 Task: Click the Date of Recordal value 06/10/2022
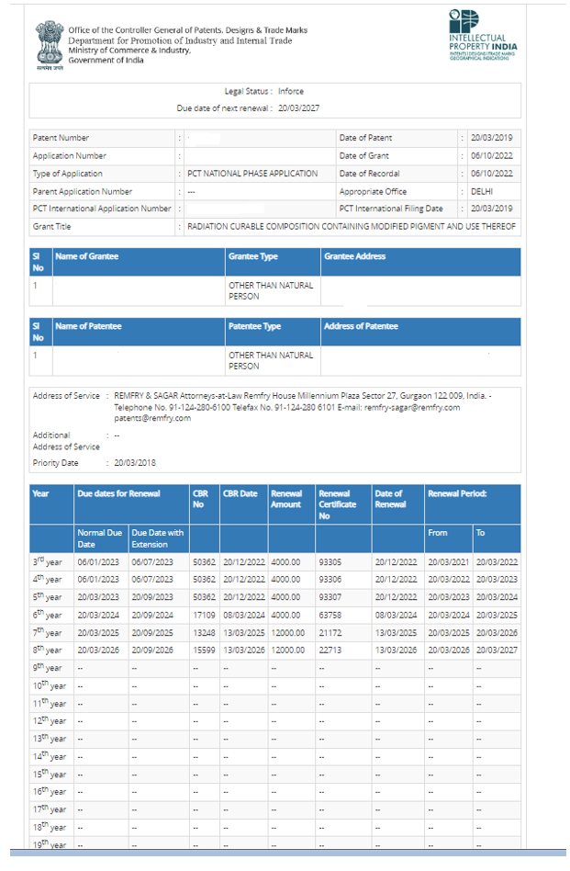click(492, 174)
